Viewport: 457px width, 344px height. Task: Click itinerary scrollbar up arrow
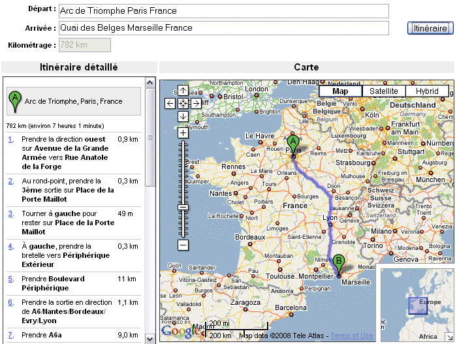coord(150,83)
